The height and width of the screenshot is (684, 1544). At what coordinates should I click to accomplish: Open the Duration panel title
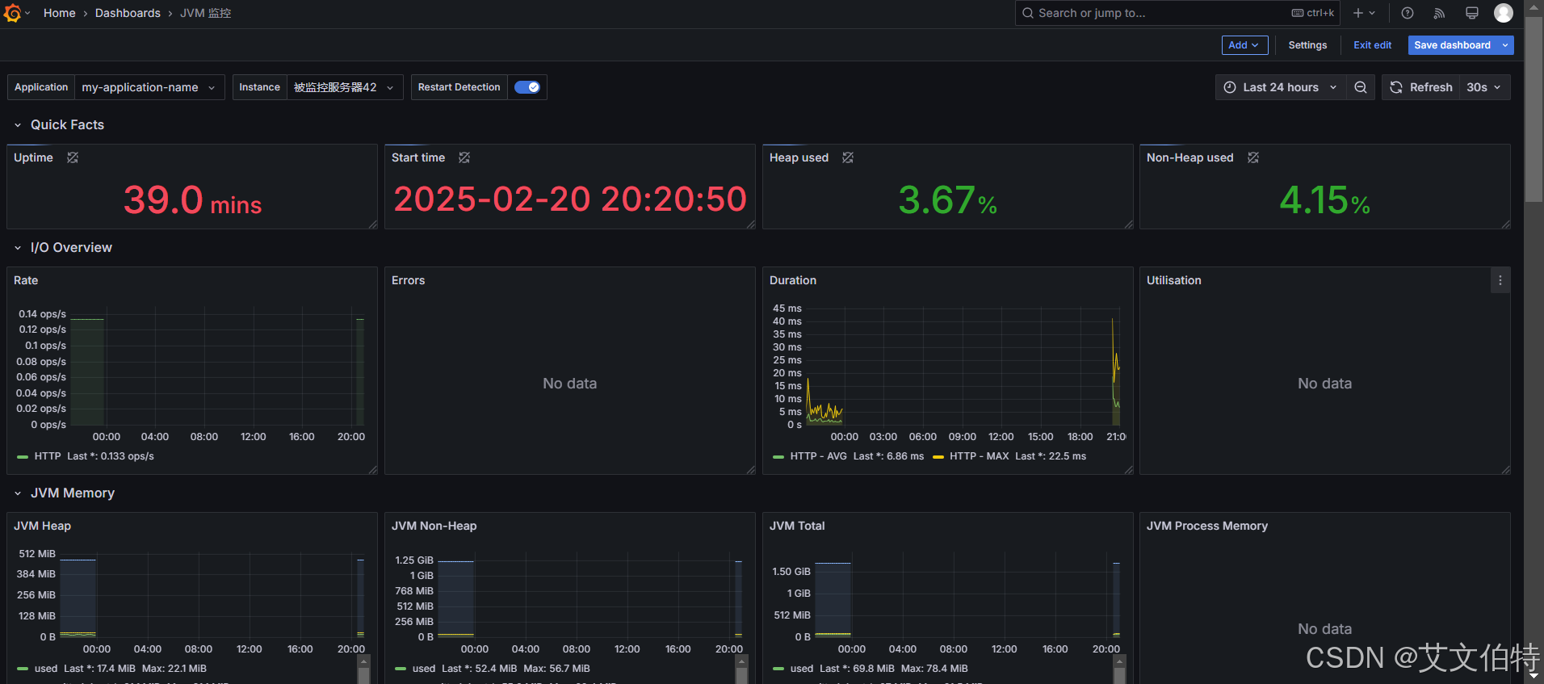793,280
